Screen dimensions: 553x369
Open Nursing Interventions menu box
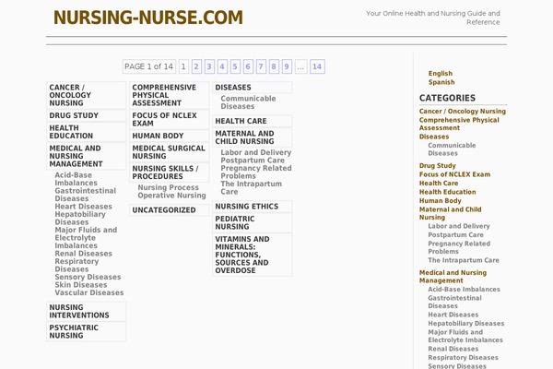(86, 311)
